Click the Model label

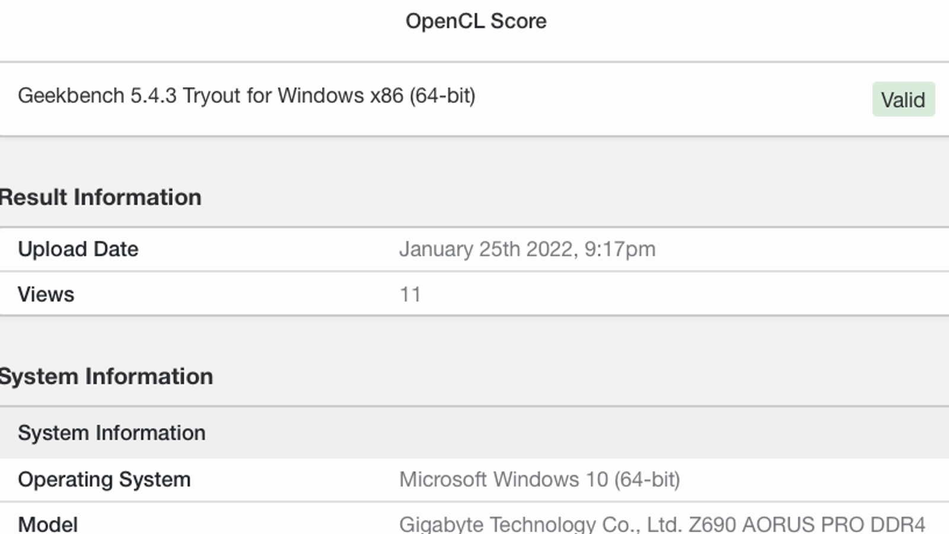tap(47, 525)
